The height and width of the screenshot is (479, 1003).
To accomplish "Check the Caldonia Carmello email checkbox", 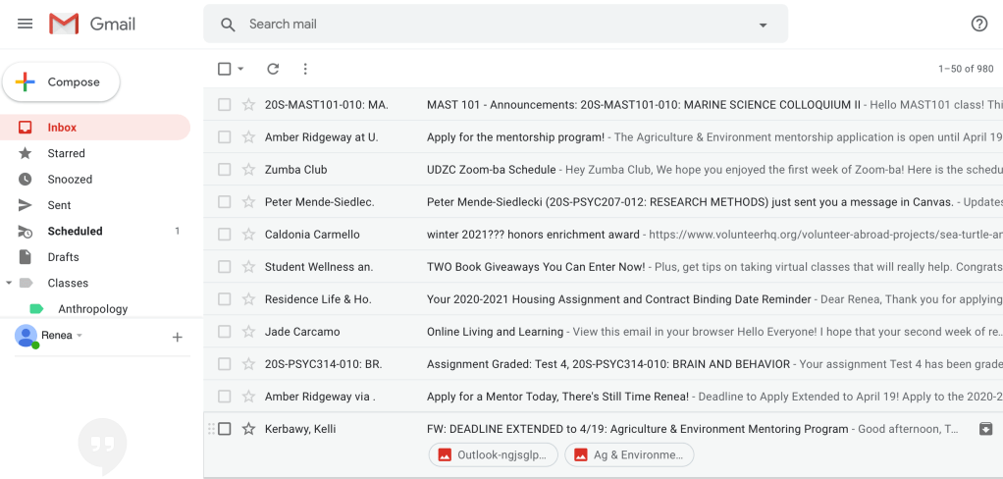I will tap(225, 235).
